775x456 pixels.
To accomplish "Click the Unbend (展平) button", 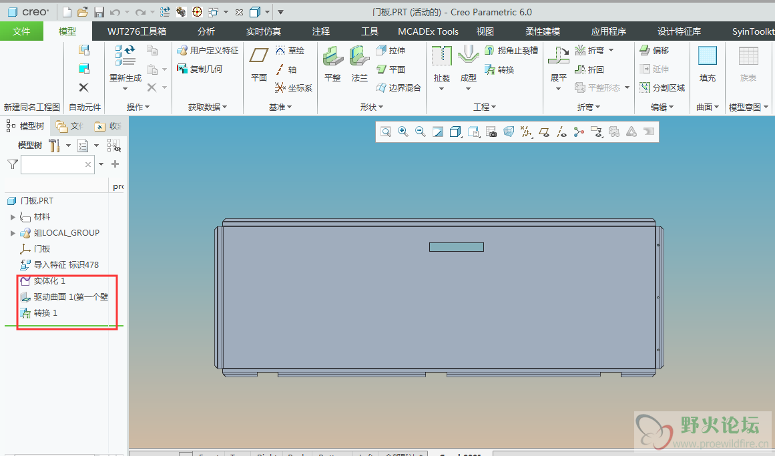I will tap(559, 67).
